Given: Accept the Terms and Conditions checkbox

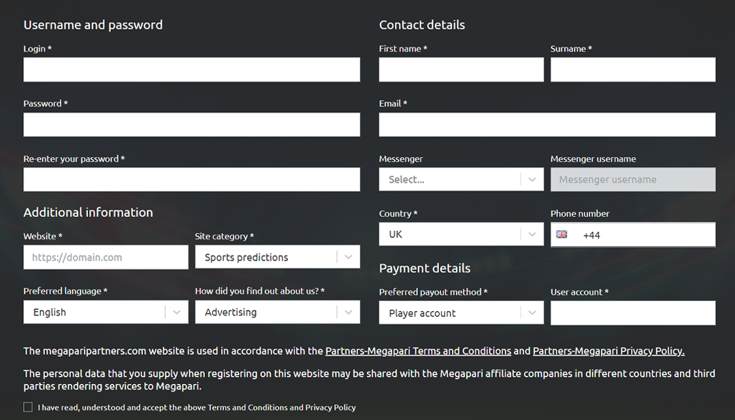Looking at the screenshot, I should [x=28, y=407].
